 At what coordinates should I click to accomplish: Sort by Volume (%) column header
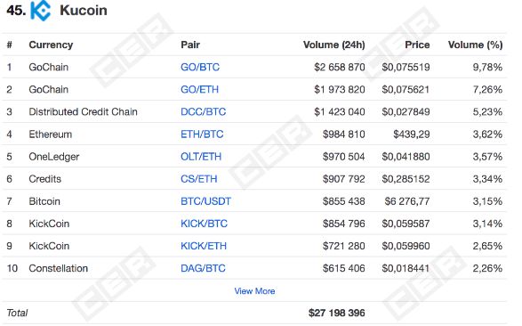[476, 45]
